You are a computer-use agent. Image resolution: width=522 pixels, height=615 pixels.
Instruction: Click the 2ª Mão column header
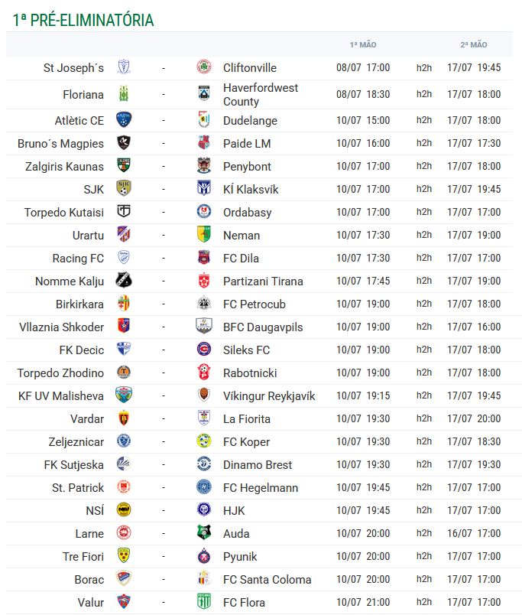pyautogui.click(x=473, y=44)
